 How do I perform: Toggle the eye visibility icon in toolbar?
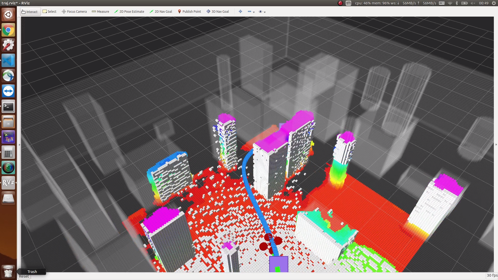(260, 12)
